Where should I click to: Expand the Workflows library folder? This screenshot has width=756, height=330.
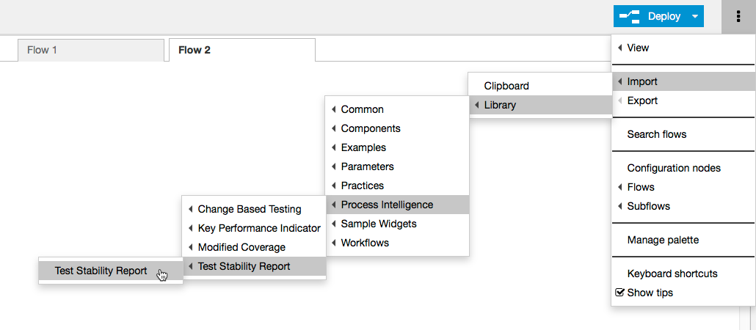(397, 243)
